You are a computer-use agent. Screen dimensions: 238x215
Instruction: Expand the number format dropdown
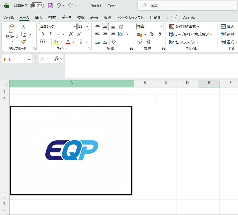tap(161, 27)
